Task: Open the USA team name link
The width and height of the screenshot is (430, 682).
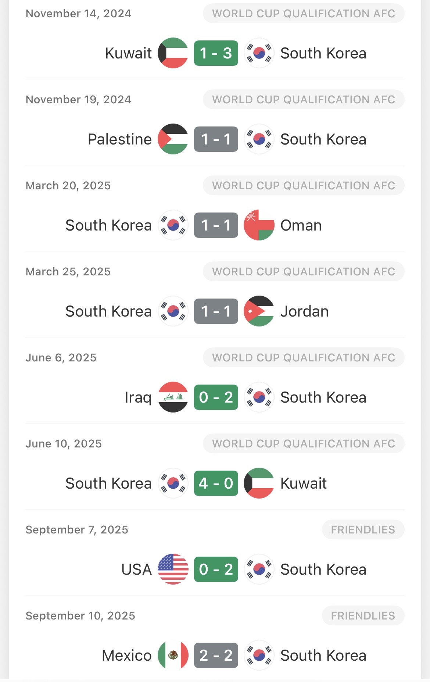Action: (x=136, y=569)
